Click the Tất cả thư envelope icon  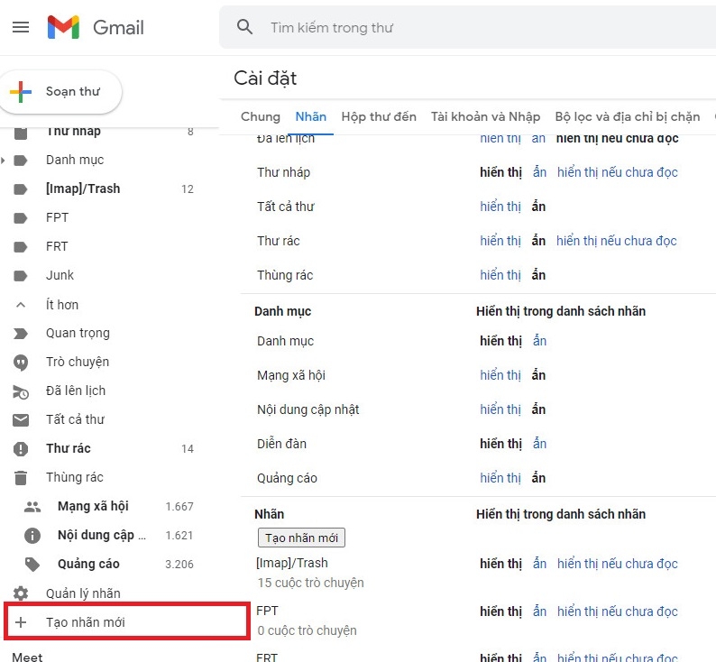tap(21, 420)
